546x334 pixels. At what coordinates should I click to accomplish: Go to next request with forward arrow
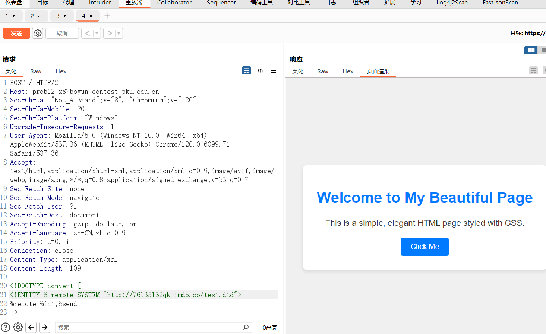pyautogui.click(x=109, y=33)
